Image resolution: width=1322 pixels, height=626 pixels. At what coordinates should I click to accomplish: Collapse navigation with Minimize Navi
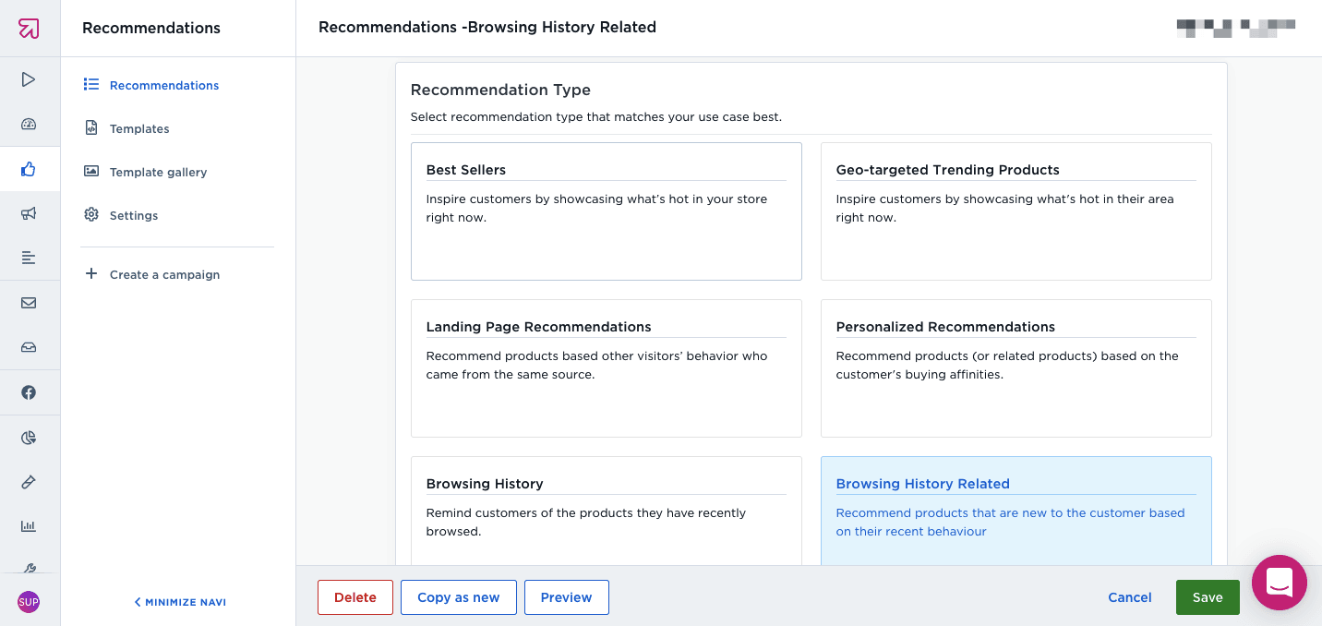[180, 602]
